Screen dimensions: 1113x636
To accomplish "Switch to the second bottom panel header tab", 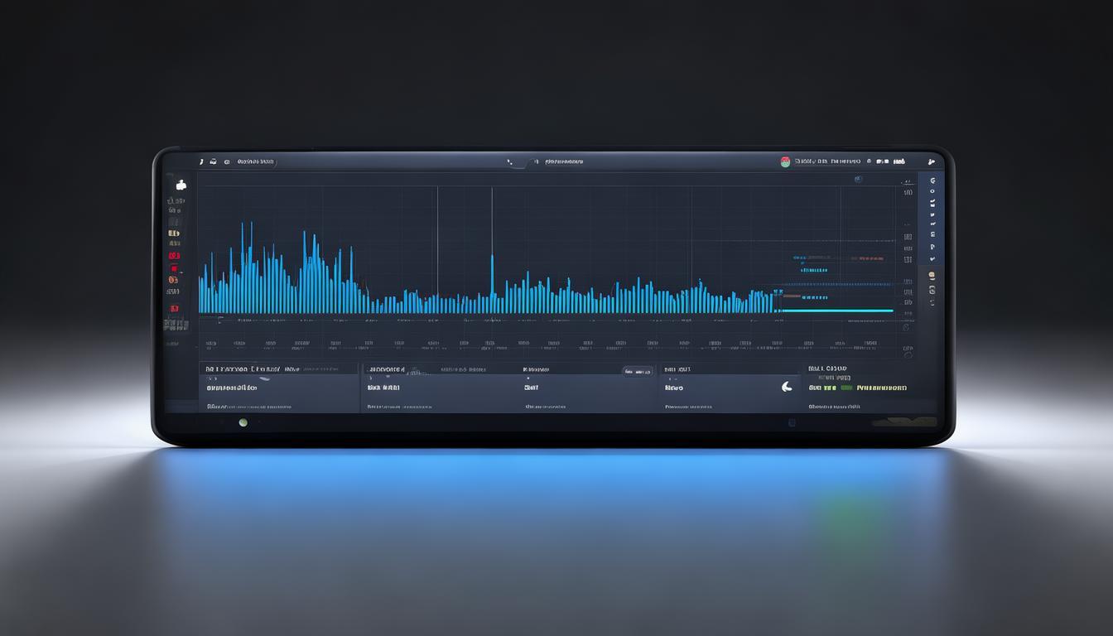I will 386,369.
